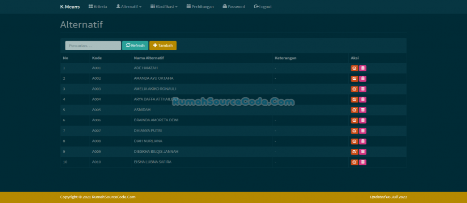467x203 pixels.
Task: Select code cell A010
Action: click(x=97, y=162)
